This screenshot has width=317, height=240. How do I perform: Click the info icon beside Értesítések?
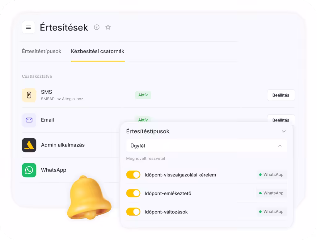[97, 27]
